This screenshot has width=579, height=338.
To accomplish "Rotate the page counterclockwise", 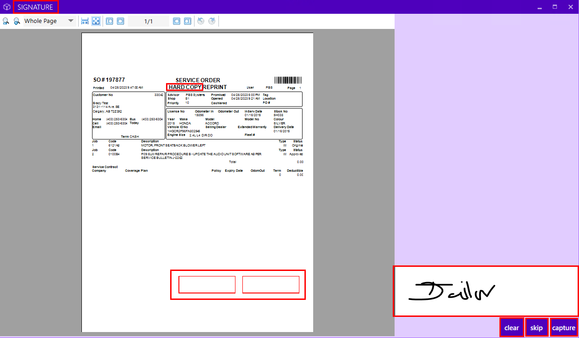I will [x=201, y=21].
